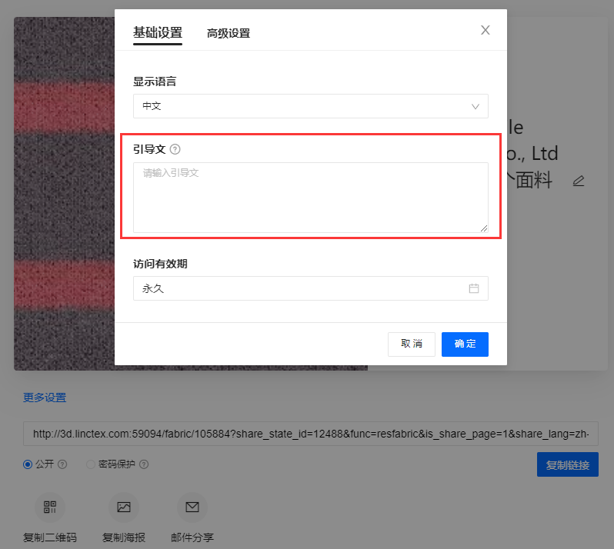Switch to the 高级设置 tab

228,33
